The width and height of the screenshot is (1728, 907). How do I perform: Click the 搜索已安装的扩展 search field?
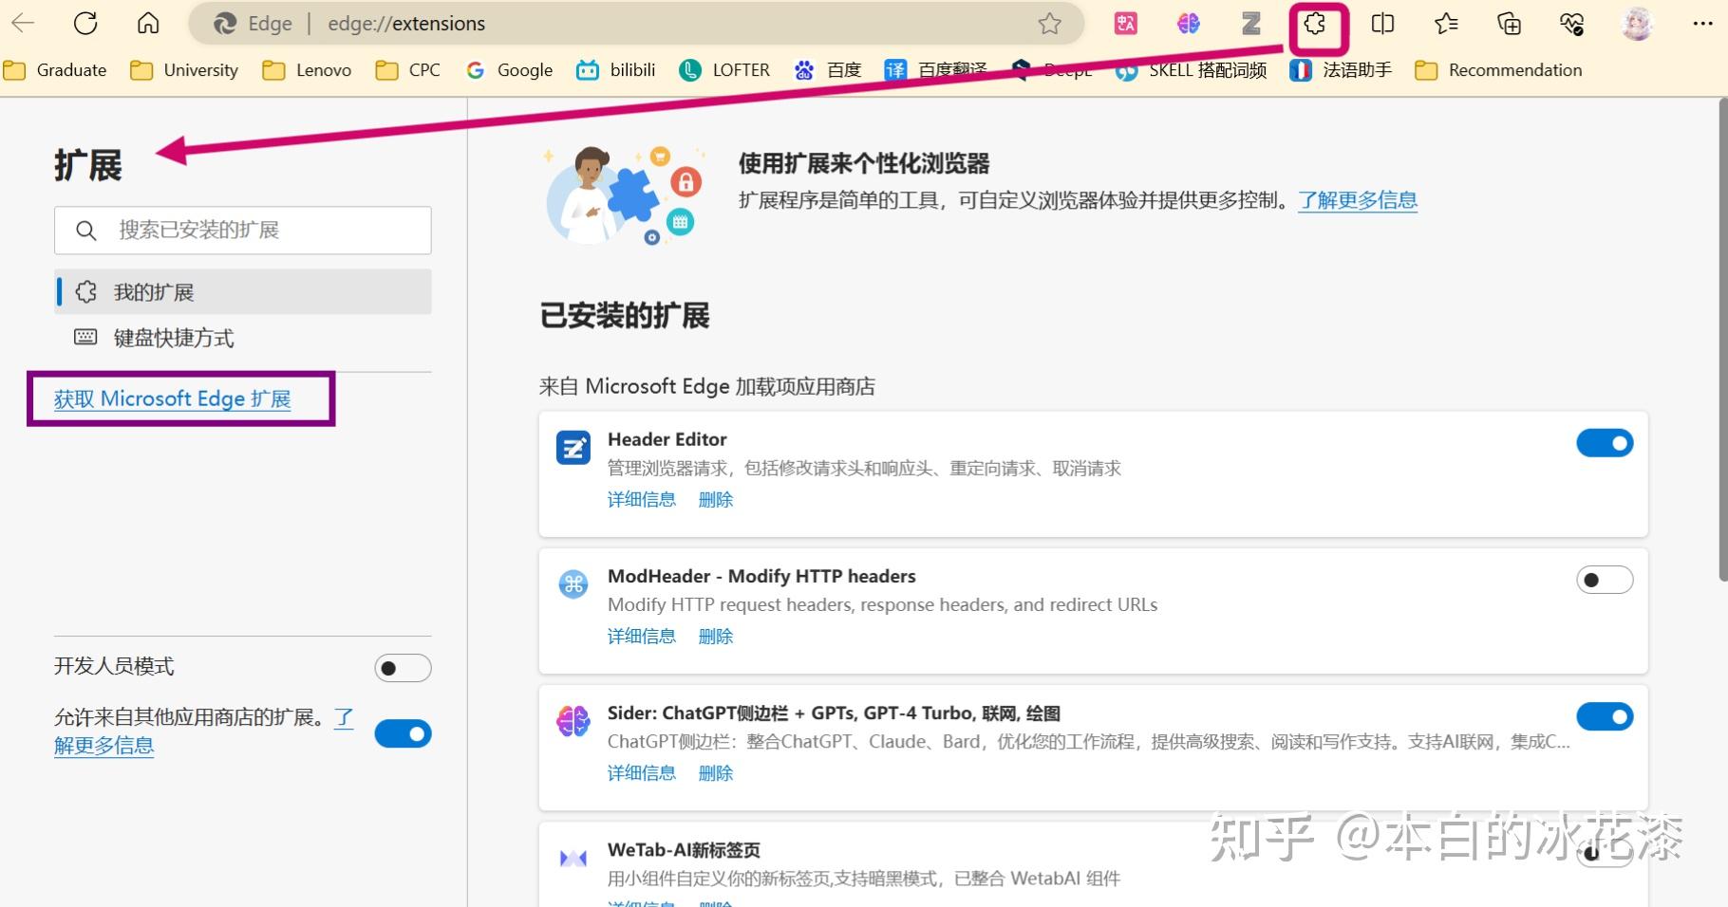(x=243, y=231)
